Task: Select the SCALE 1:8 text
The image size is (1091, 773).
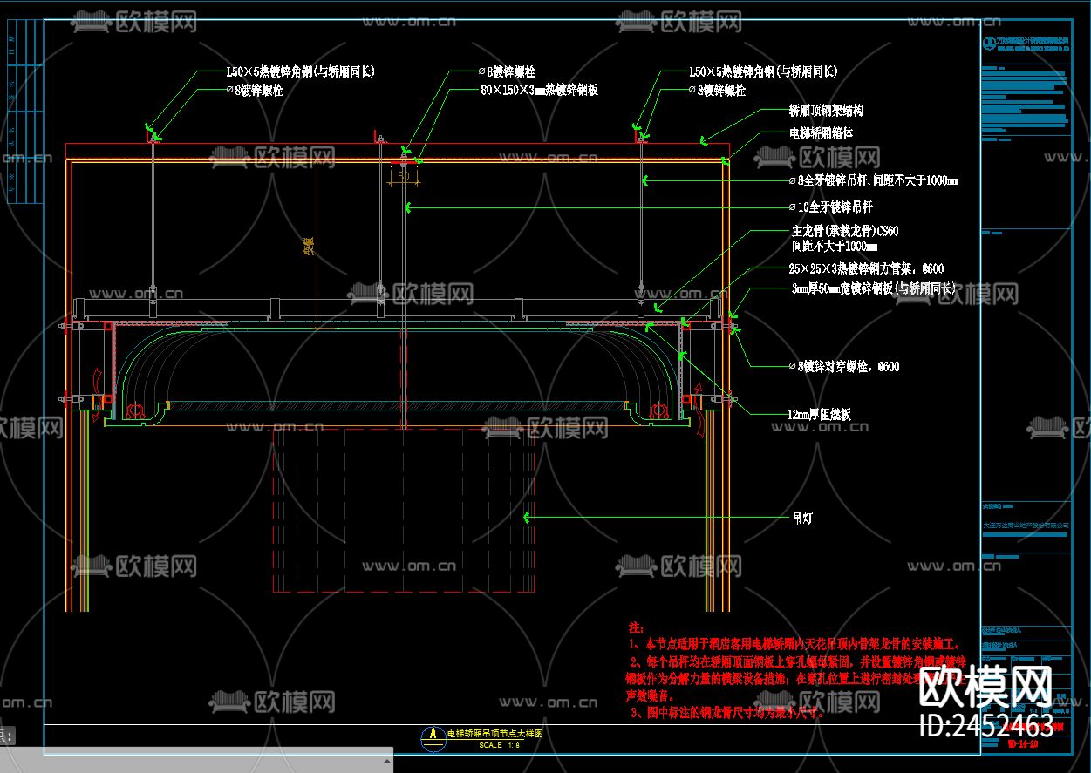Action: (x=499, y=746)
